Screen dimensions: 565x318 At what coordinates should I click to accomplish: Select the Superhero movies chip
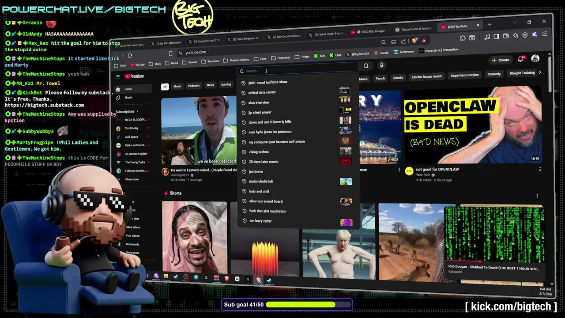tap(465, 75)
